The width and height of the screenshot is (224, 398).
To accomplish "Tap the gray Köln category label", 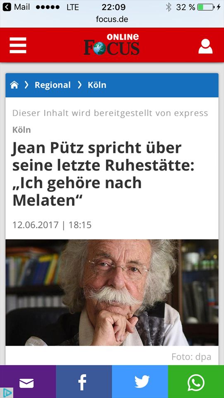I will [x=22, y=130].
